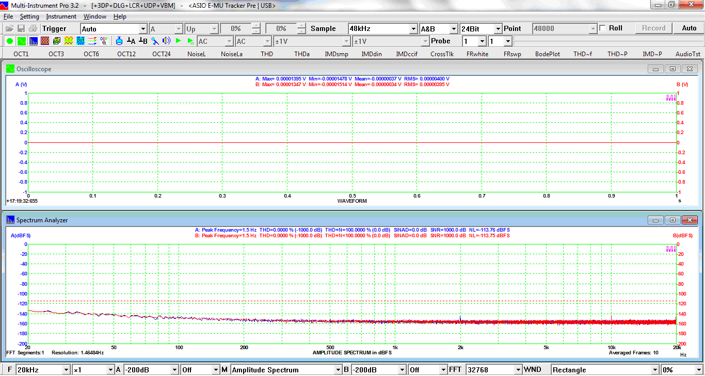Click the speaker sound icon
This screenshot has width=705, height=376.
click(166, 41)
